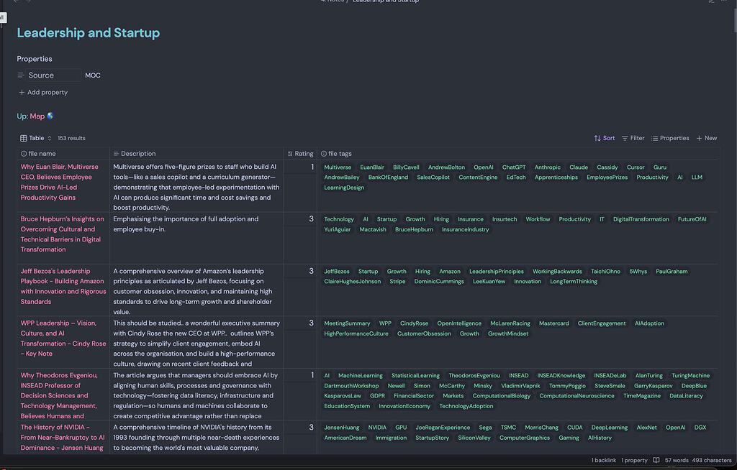Screen dimensions: 737x470
Task: Click the Sort arrows icon in table toolbar
Action: [x=597, y=138]
